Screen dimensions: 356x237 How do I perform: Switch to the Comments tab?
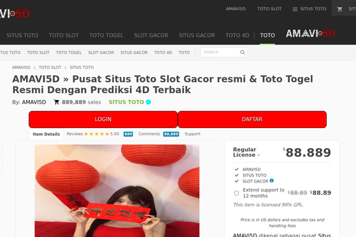[x=158, y=134]
